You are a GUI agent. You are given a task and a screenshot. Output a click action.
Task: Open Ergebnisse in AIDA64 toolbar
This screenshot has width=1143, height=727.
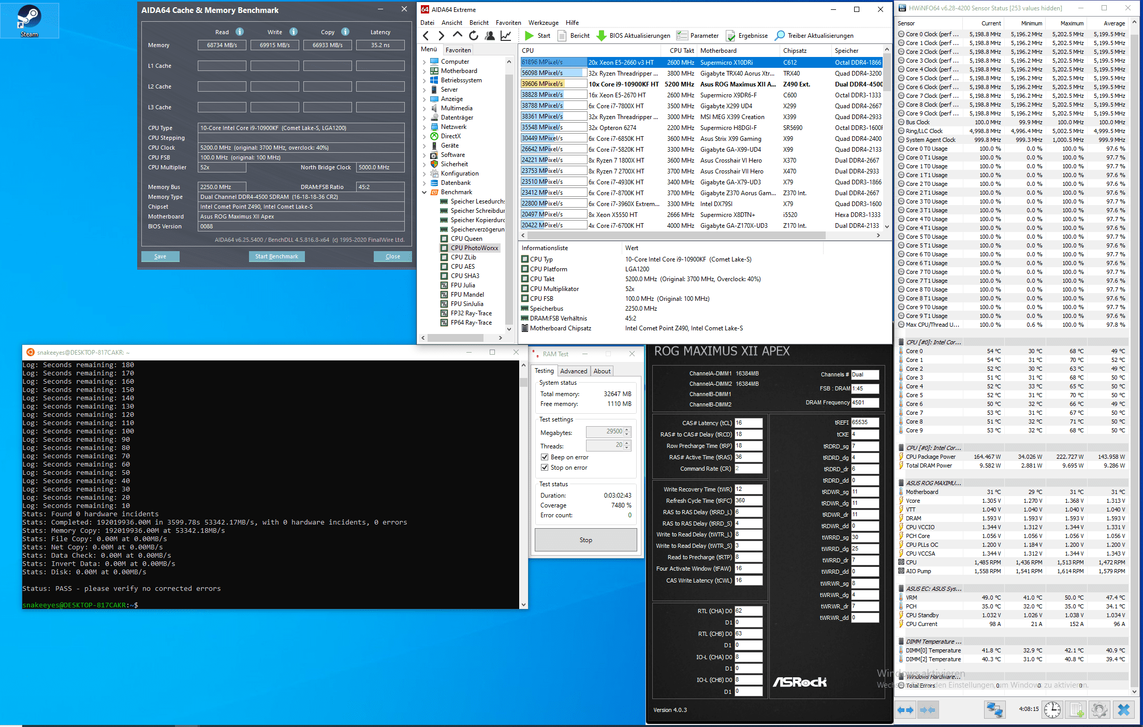(x=746, y=36)
